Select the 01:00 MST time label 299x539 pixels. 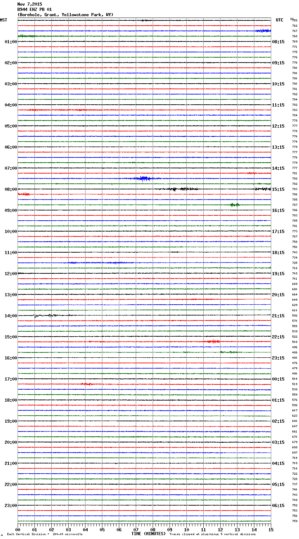(11, 42)
